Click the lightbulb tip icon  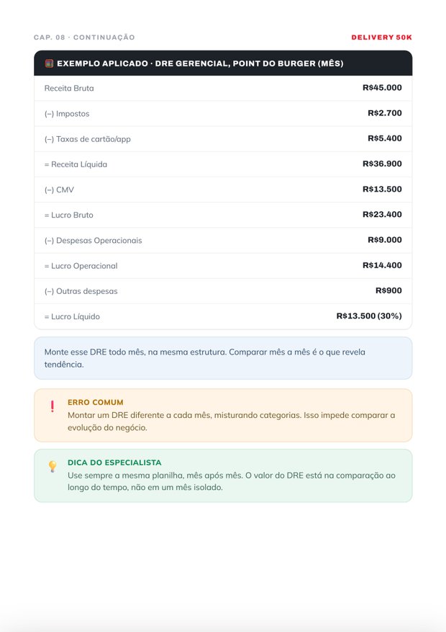[53, 466]
